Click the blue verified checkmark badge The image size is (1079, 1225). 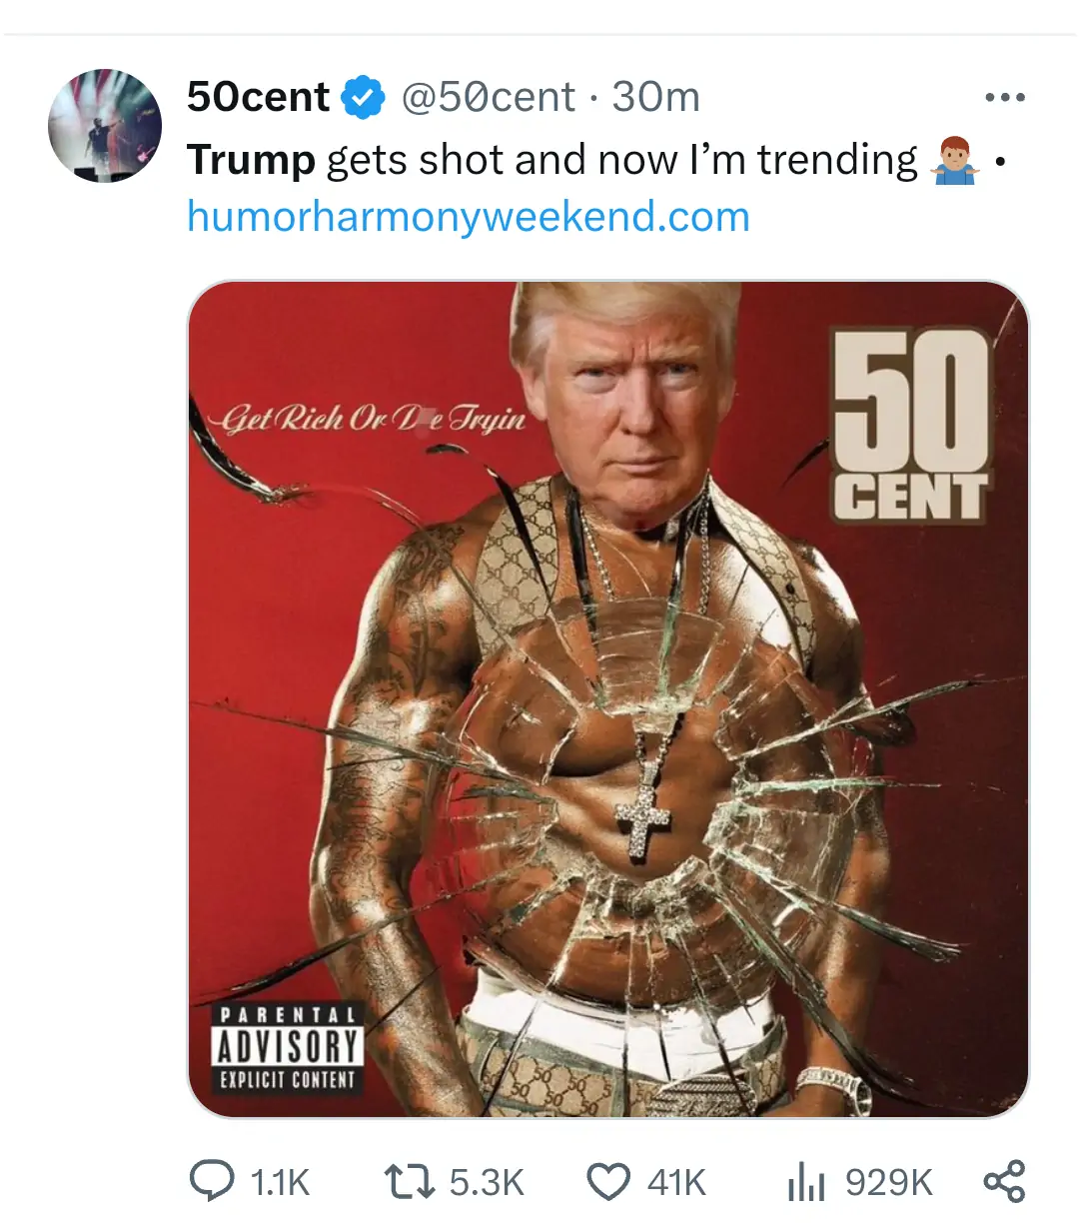point(364,98)
